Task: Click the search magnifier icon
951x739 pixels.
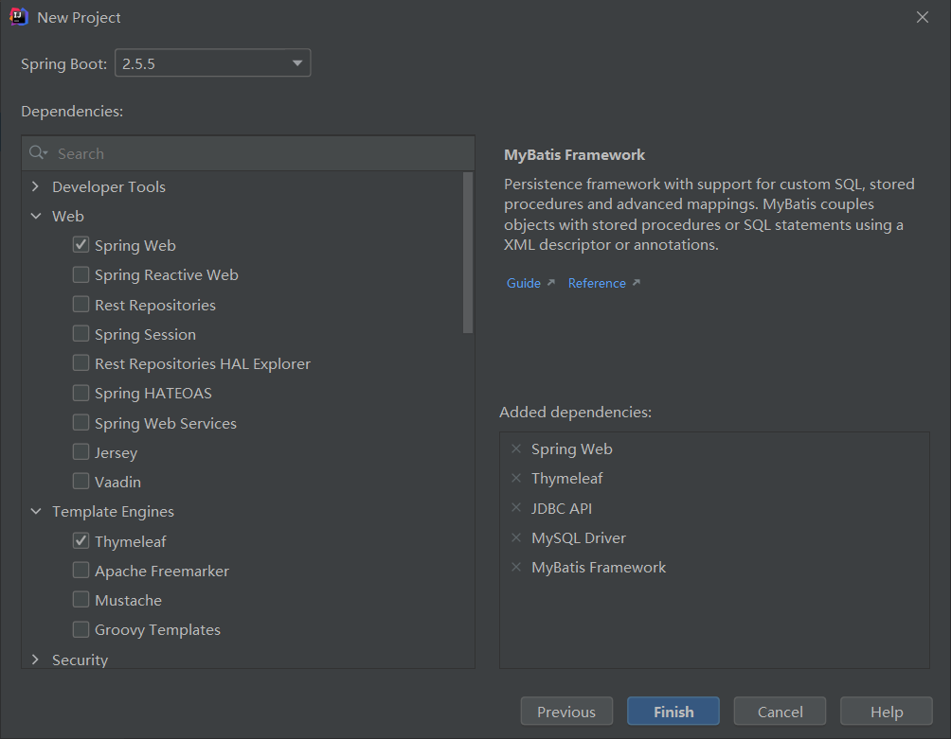Action: (x=38, y=152)
